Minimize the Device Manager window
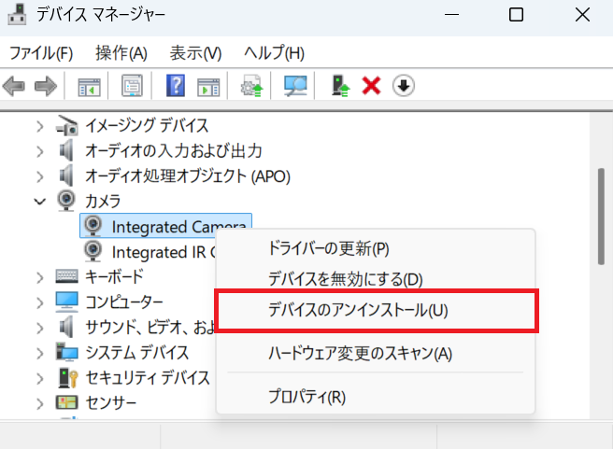613x449 pixels. 451,15
